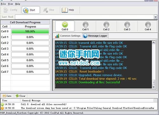The width and height of the screenshot is (159, 115).
Task: Select the Cell 0 green check indicator
Action: 65,24
